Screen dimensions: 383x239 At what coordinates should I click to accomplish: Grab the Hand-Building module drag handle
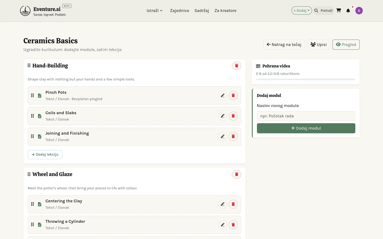point(29,65)
